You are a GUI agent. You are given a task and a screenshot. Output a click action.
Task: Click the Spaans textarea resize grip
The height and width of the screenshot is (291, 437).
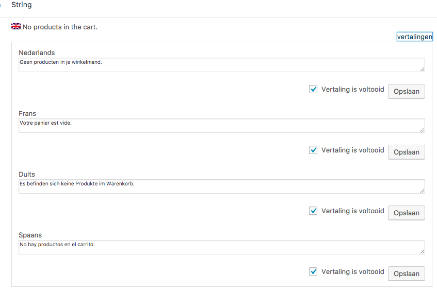tap(422, 251)
